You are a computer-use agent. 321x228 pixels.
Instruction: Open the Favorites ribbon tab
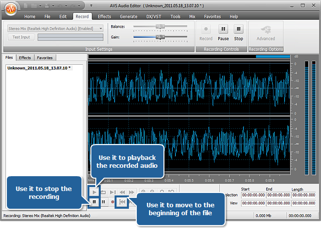pyautogui.click(x=212, y=17)
